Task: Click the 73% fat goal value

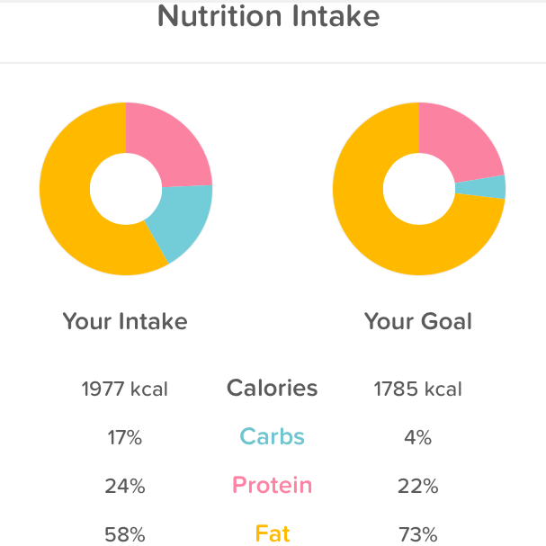Action: coord(418,534)
